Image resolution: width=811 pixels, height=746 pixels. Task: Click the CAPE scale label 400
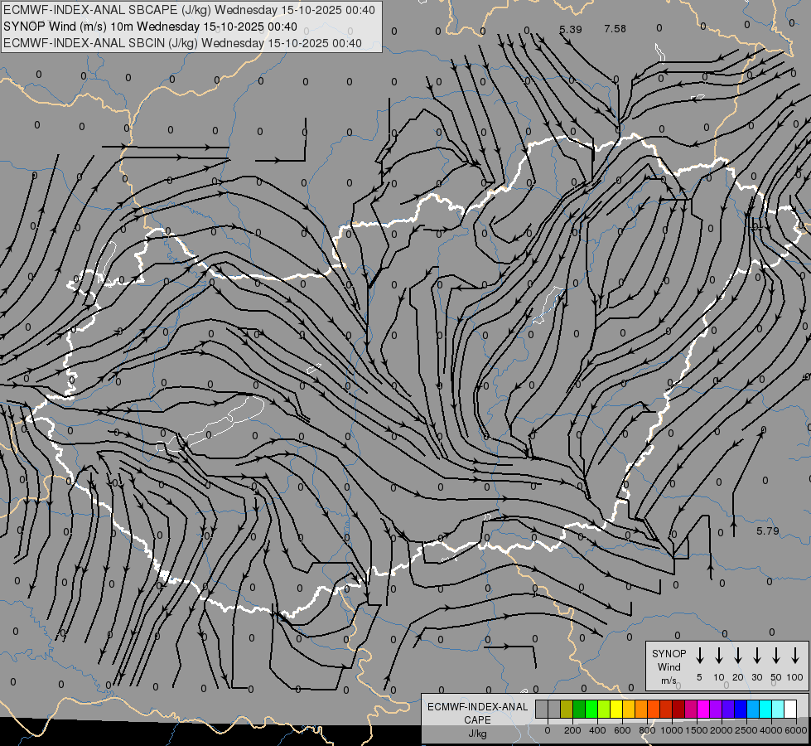597,730
